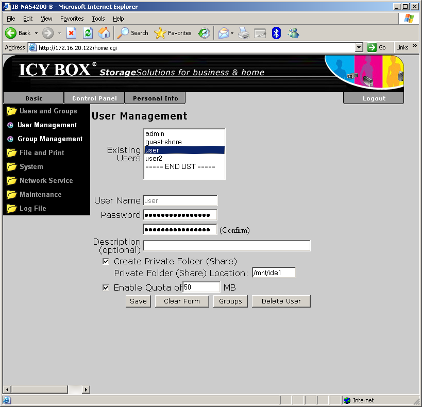Click the User Name field
The width and height of the screenshot is (422, 407).
(x=180, y=200)
